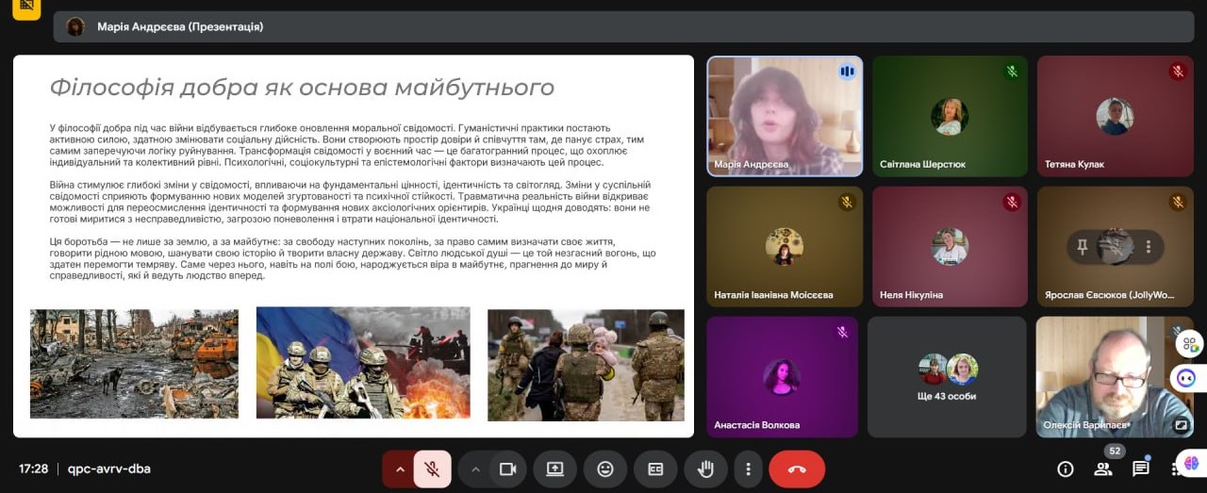Image resolution: width=1207 pixels, height=493 pixels.
Task: Click the picture-in-picture icon on Олексій's tile
Action: (x=1180, y=425)
